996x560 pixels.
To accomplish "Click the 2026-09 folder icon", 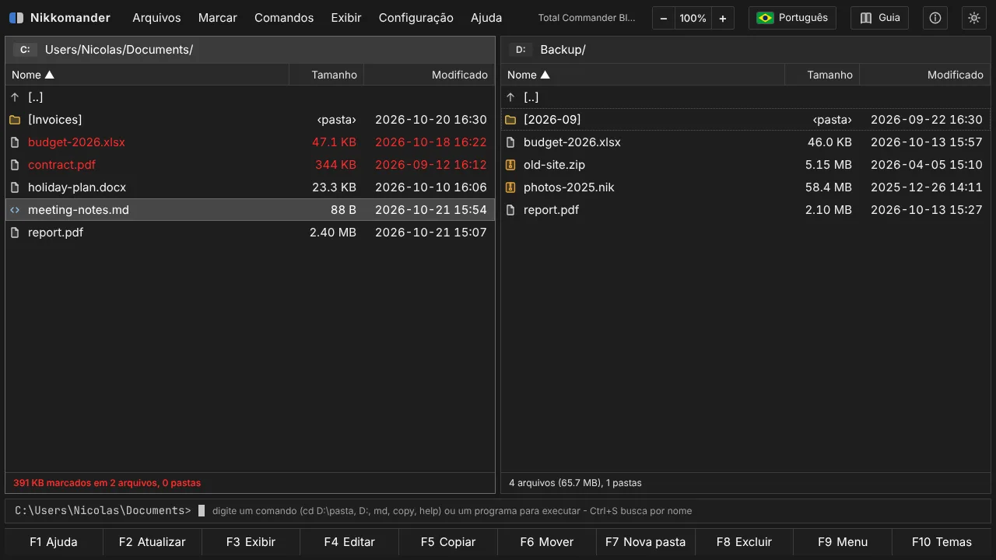I will click(x=510, y=120).
